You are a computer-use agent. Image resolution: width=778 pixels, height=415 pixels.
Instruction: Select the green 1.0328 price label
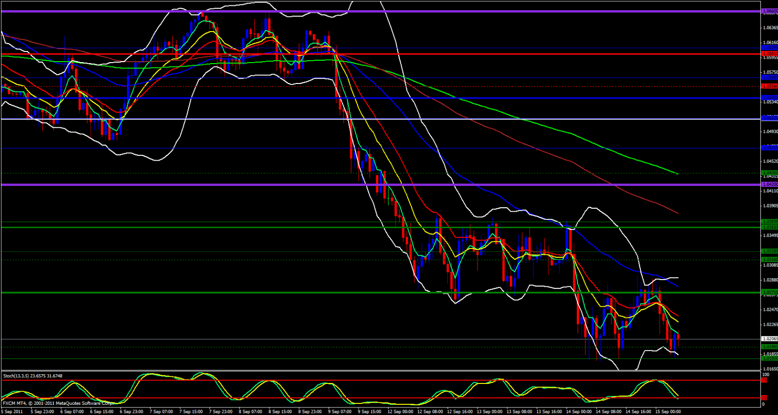(769, 251)
